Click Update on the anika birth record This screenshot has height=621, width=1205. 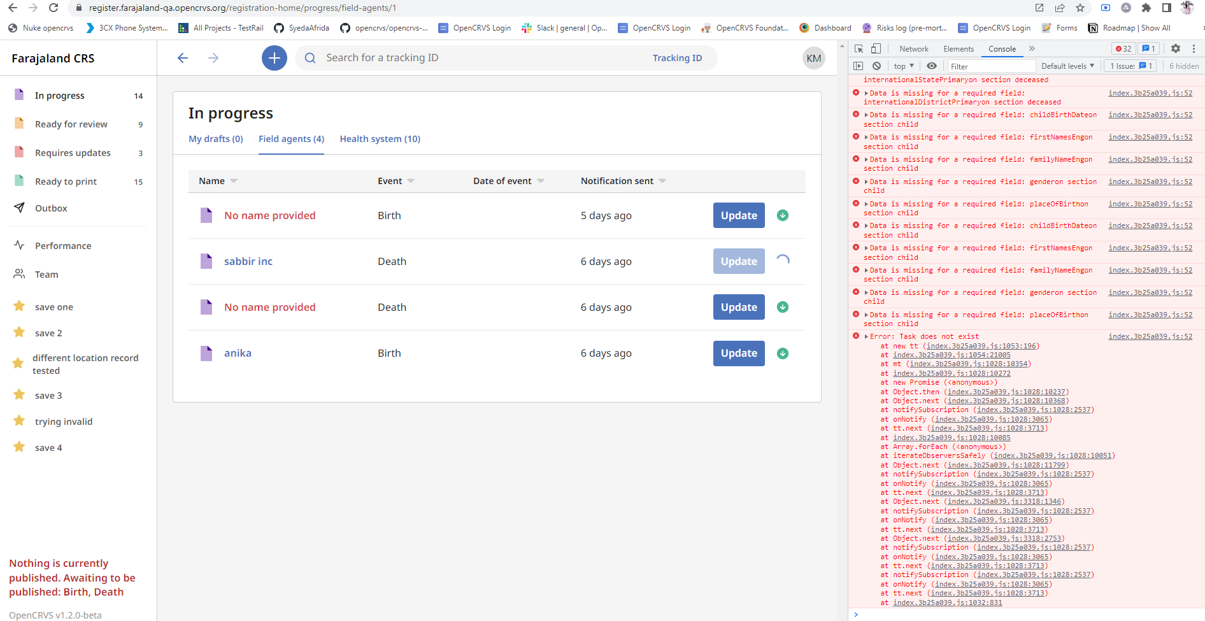point(738,353)
